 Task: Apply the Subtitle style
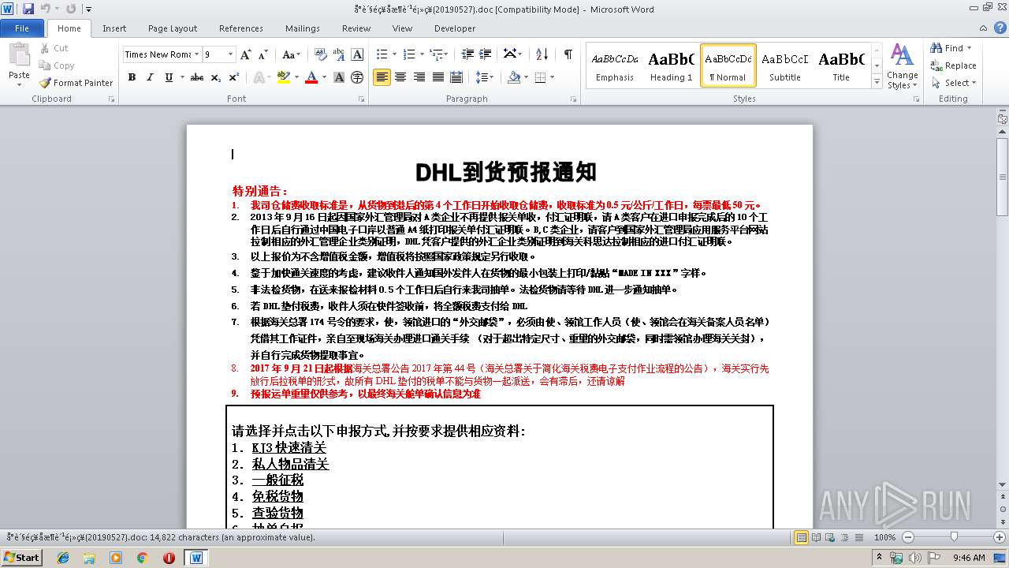point(784,65)
